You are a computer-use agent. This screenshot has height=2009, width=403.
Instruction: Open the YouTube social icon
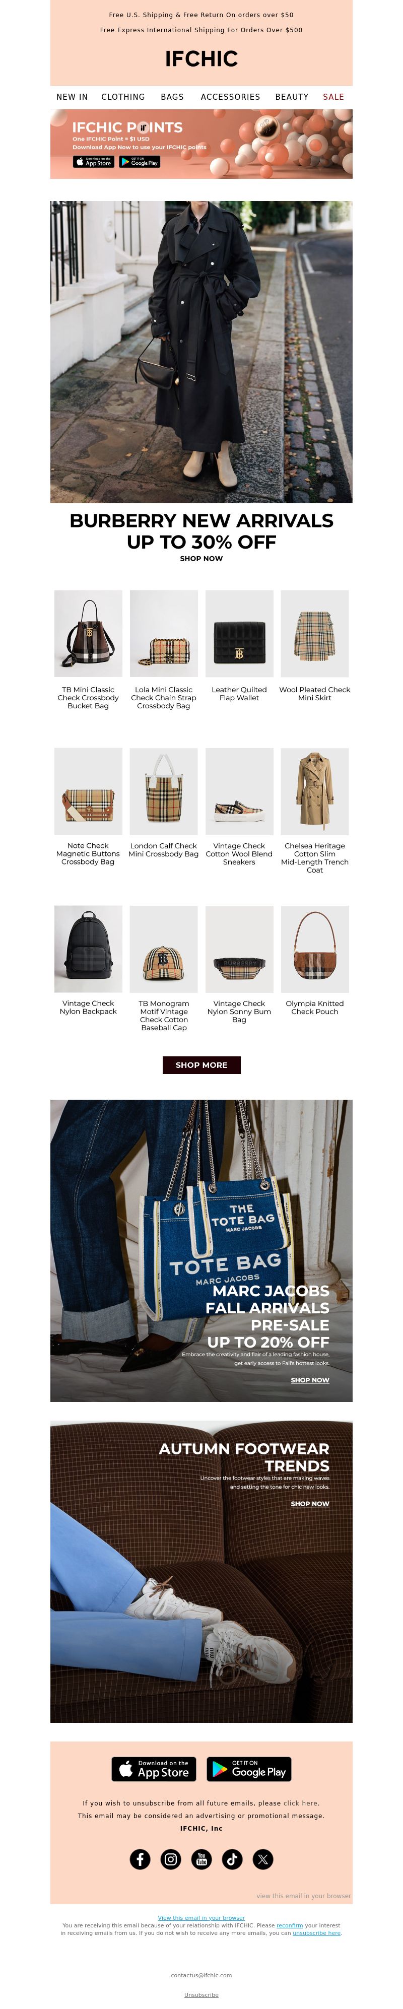tap(201, 1858)
